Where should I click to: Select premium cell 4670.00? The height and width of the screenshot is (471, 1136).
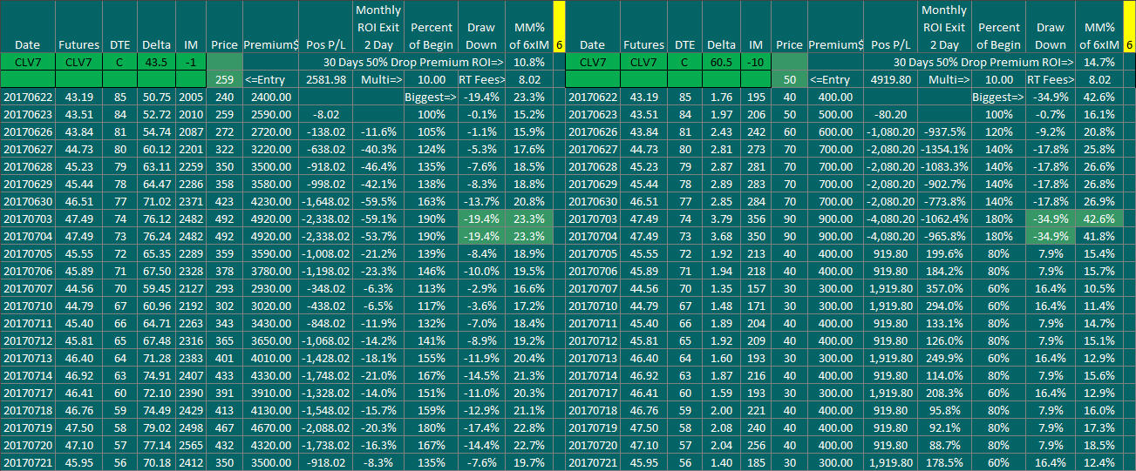(269, 427)
